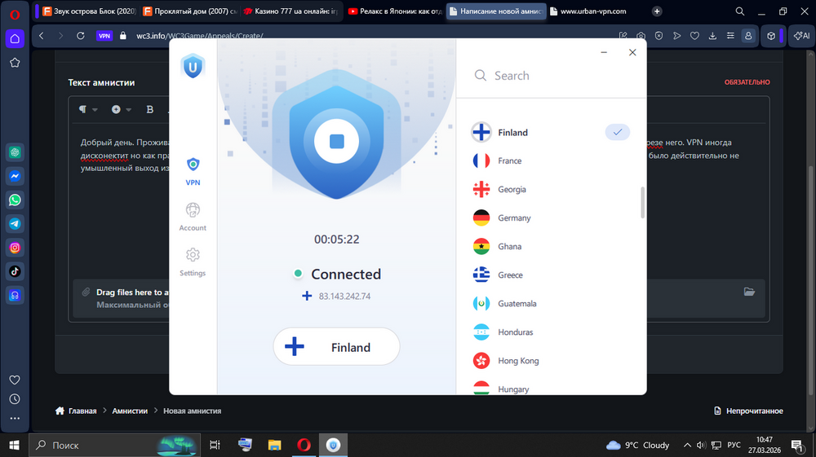Click the France flag icon
Viewport: 816px width, 457px height.
[x=481, y=161]
